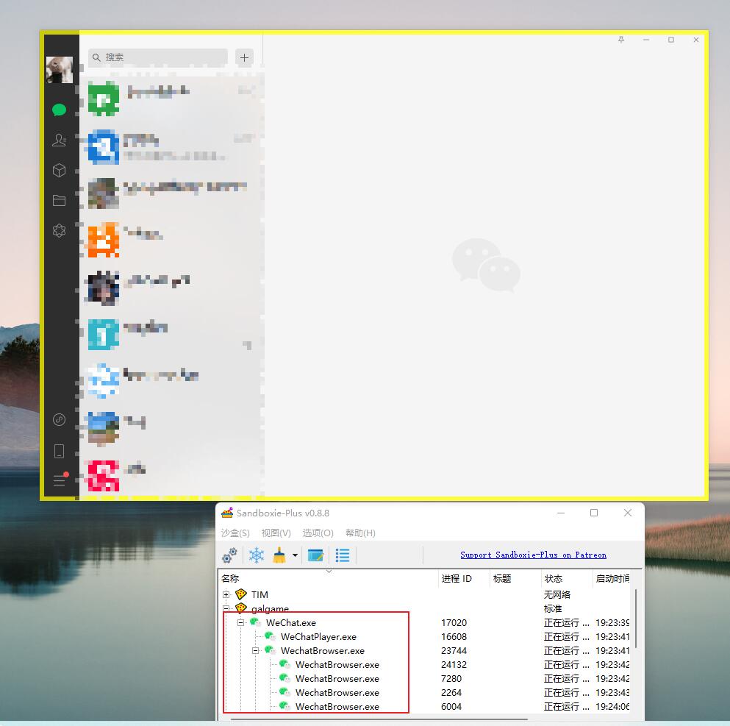Pin the WeChat window on top

tap(621, 40)
